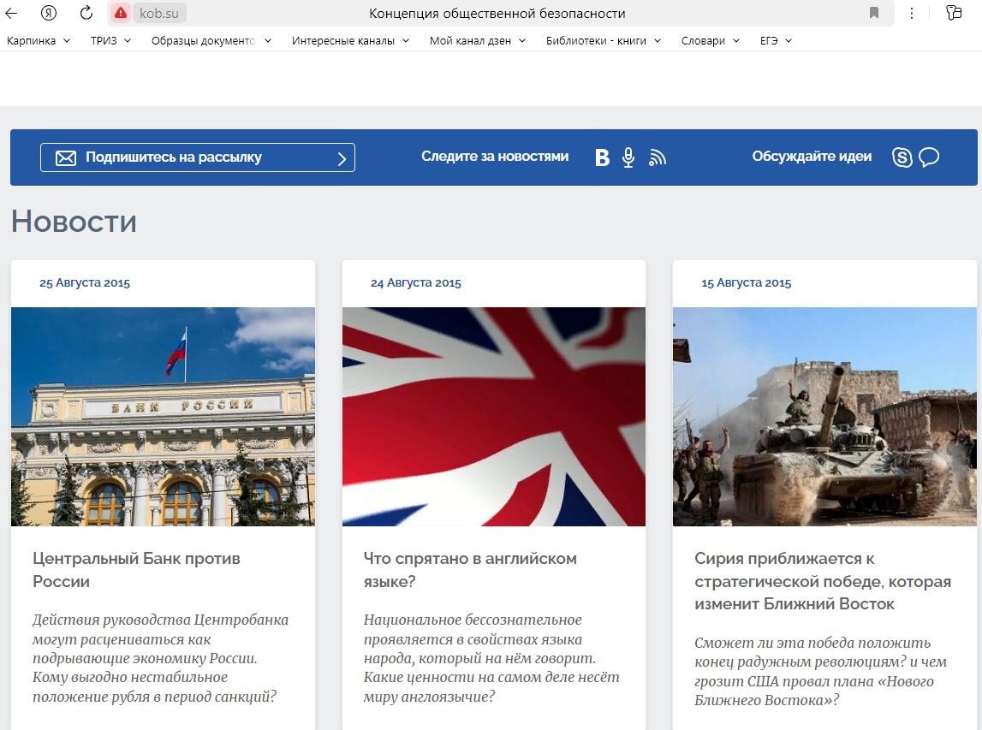Viewport: 982px width, 730px height.
Task: Open the Мой канал дзен bookmarks folder
Action: (x=477, y=41)
